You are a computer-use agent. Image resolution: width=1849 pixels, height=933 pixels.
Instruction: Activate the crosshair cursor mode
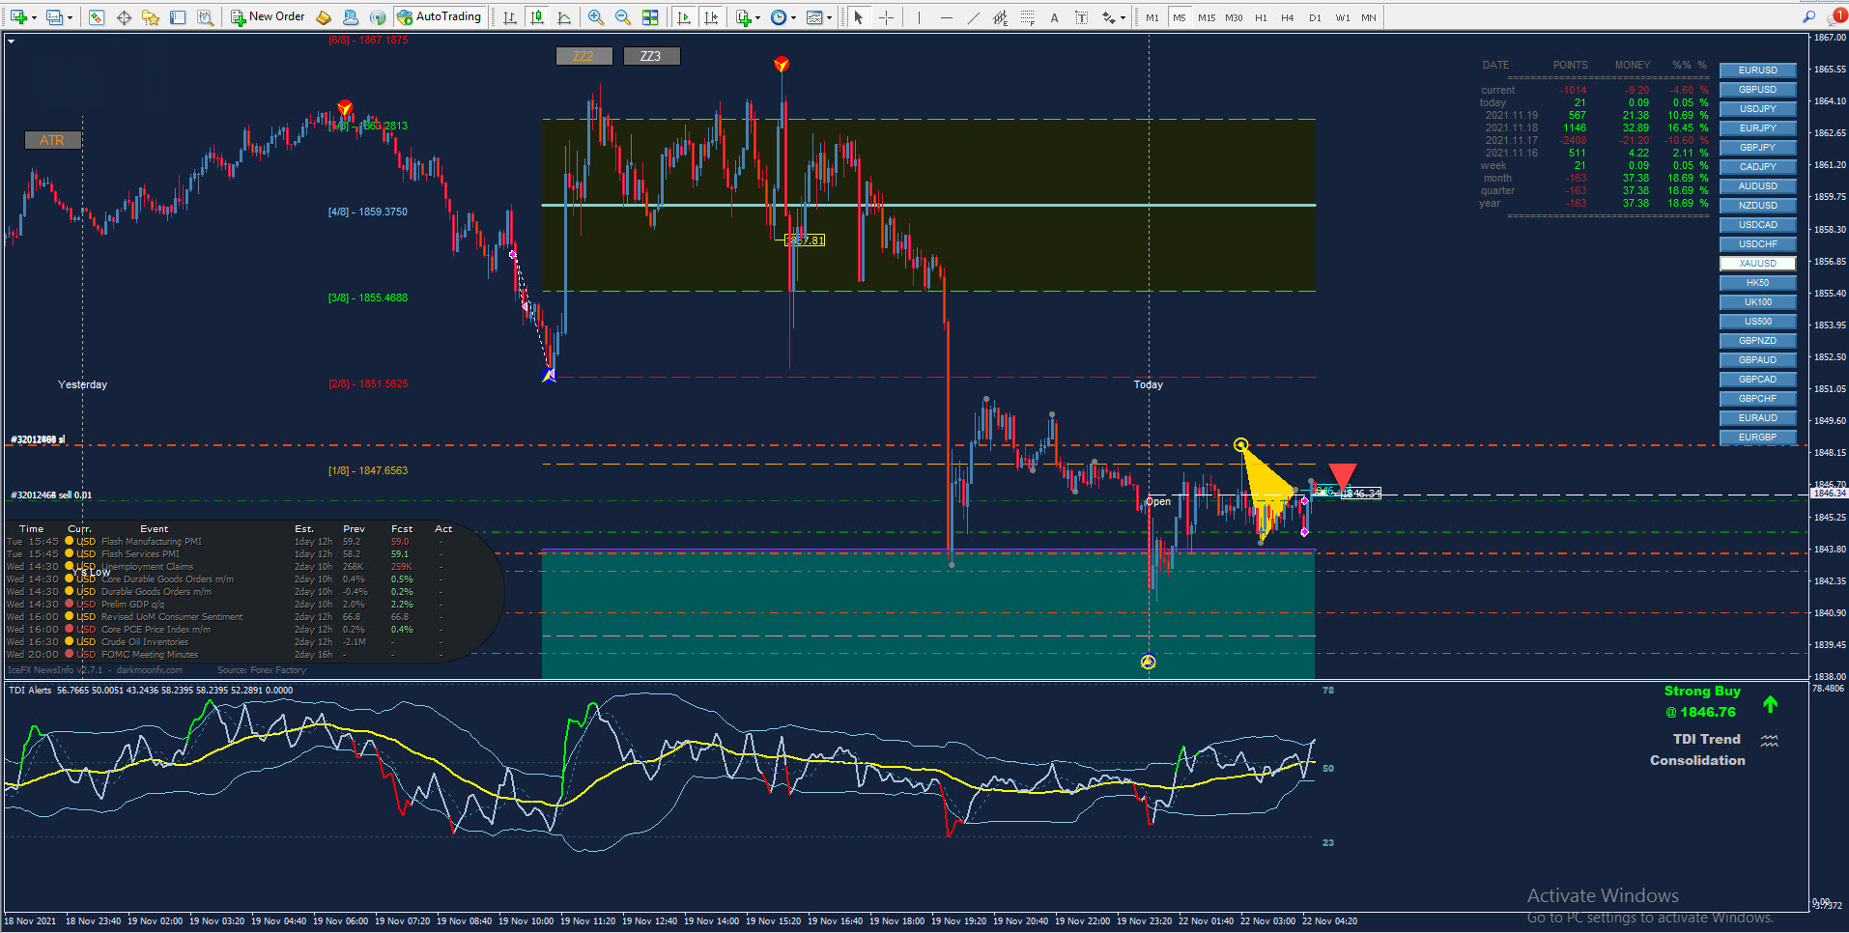pyautogui.click(x=885, y=17)
